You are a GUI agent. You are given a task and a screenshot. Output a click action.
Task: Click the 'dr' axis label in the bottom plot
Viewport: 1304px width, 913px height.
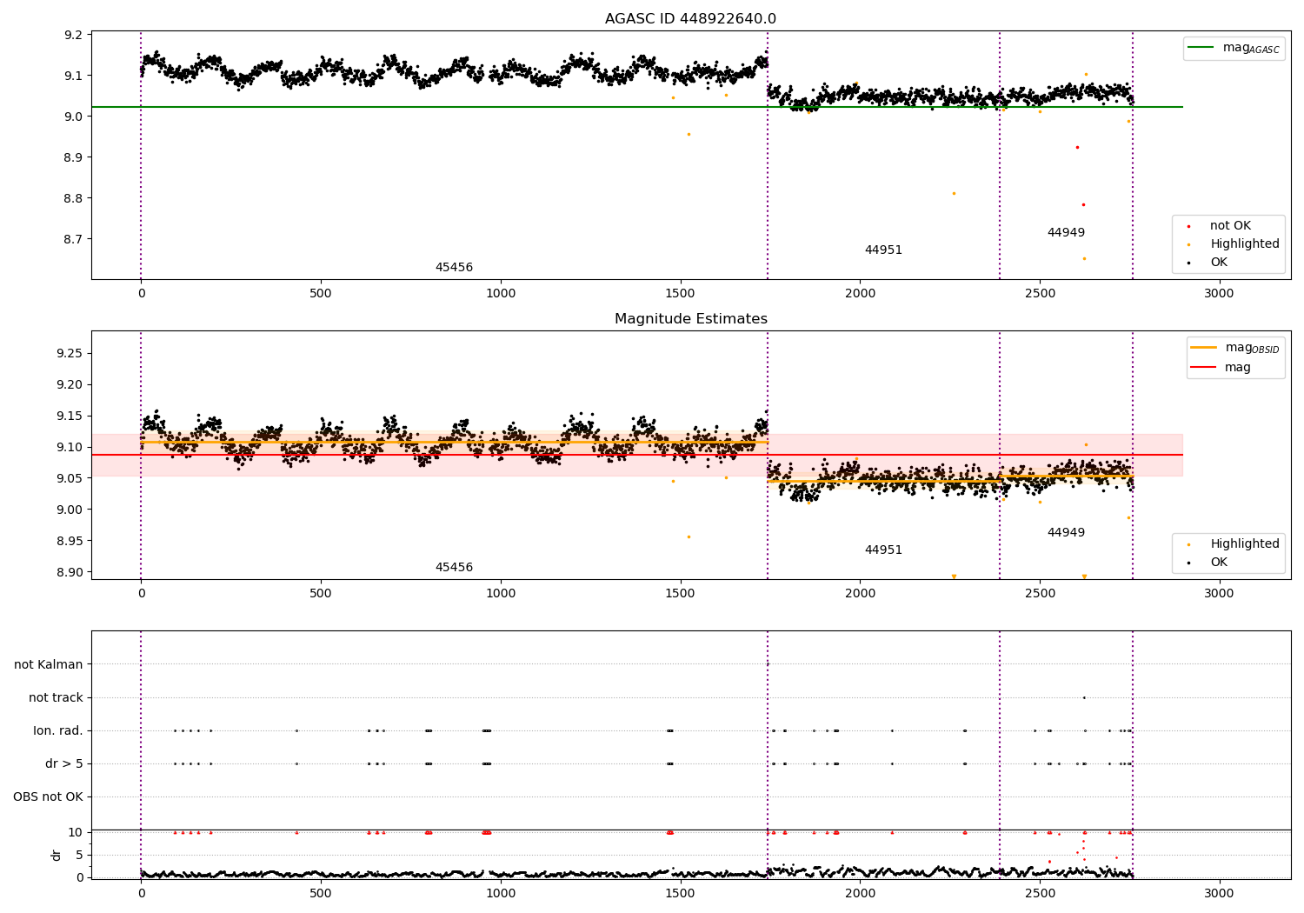tap(56, 855)
